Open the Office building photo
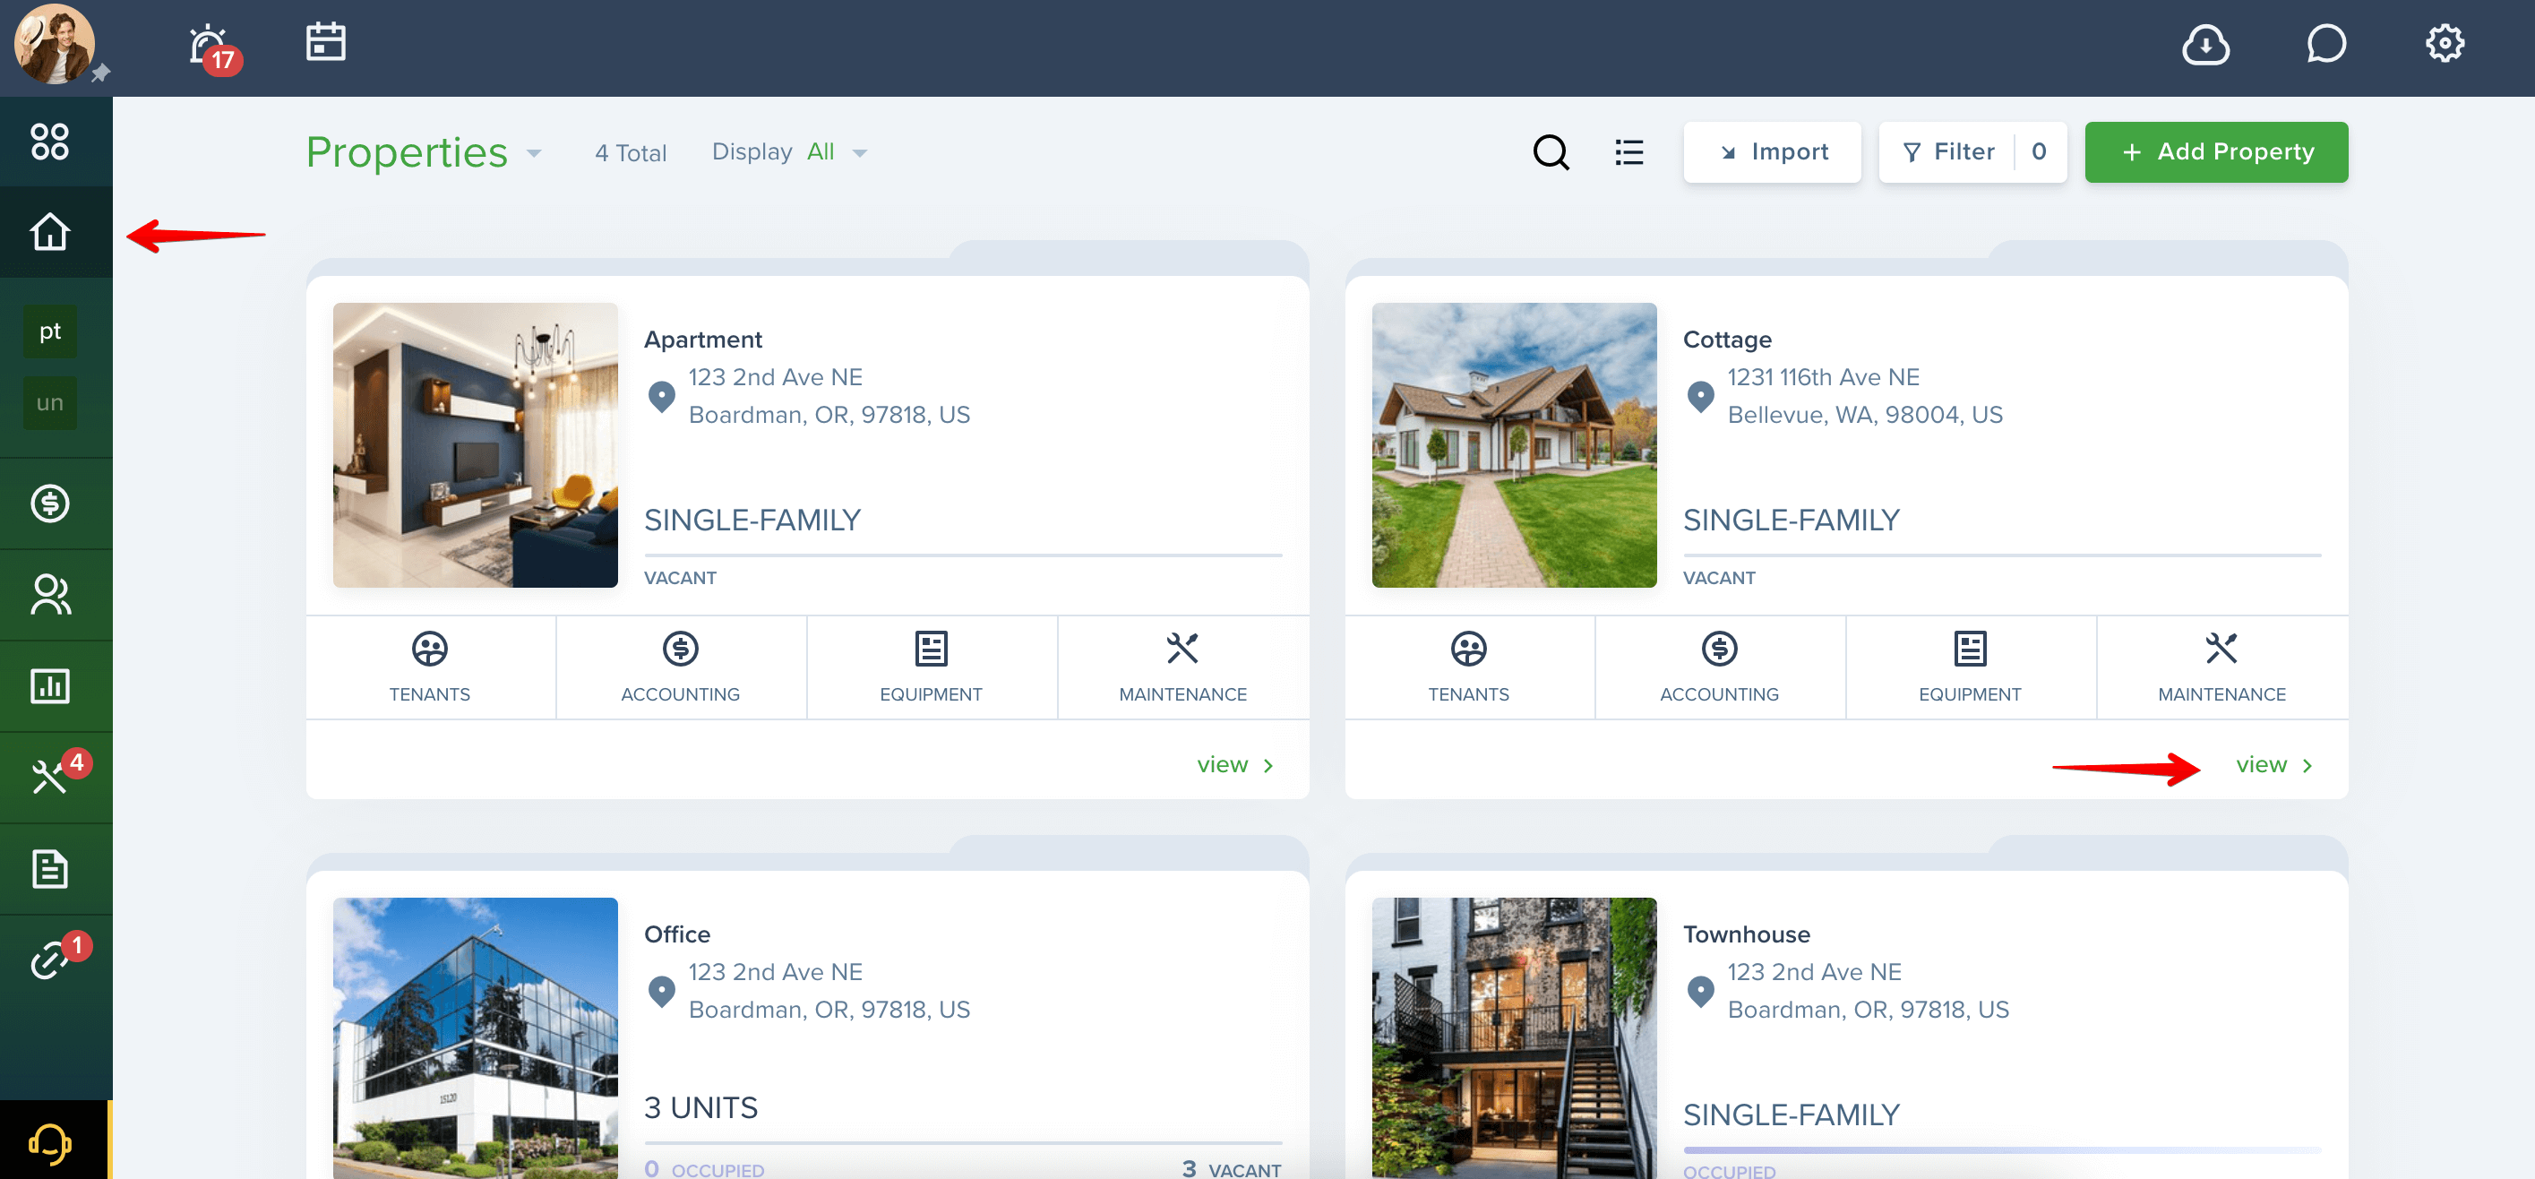The image size is (2535, 1179). (x=476, y=1037)
